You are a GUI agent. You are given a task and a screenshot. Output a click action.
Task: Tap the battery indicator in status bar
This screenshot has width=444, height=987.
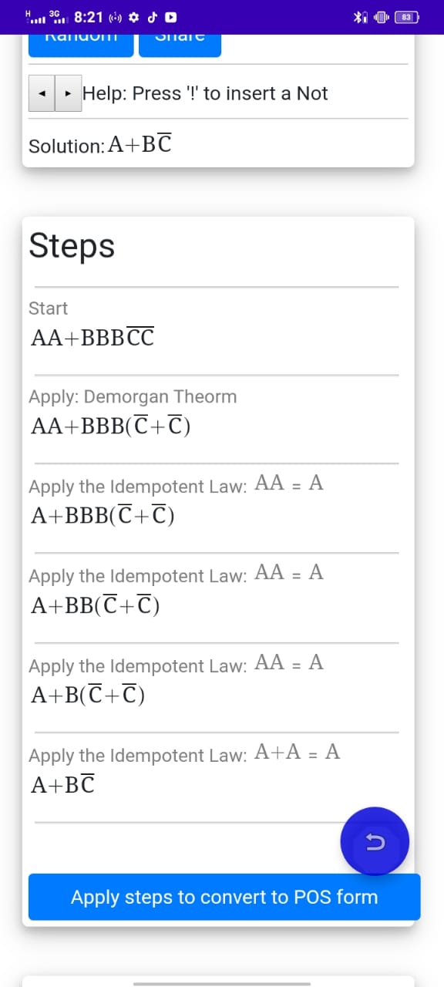click(x=406, y=17)
